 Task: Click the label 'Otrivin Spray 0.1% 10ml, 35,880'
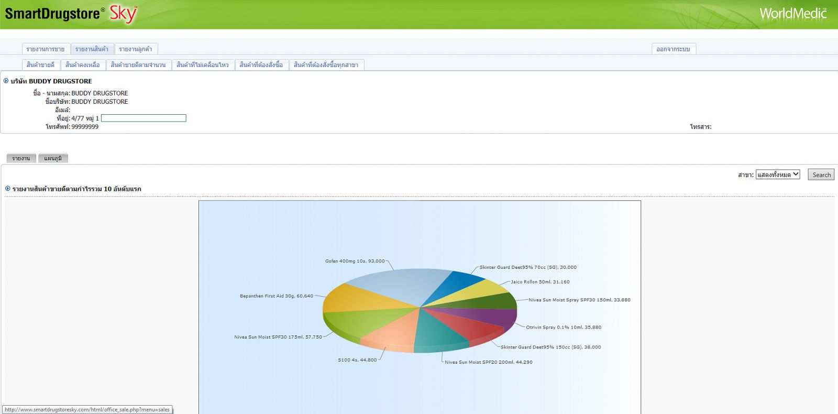564,327
